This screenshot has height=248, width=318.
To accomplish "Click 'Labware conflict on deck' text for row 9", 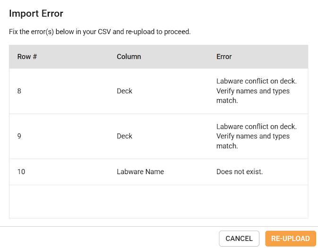I will pyautogui.click(x=256, y=127).
